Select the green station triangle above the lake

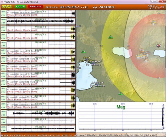111,37
